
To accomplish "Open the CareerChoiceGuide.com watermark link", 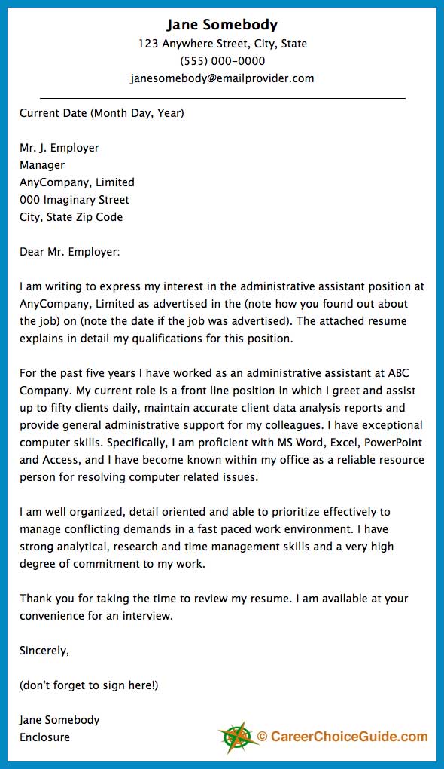I will (x=342, y=736).
